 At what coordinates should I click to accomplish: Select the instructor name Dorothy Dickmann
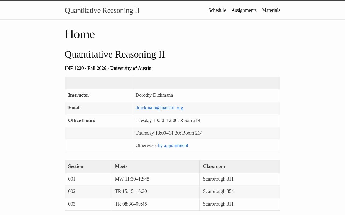[154, 95]
